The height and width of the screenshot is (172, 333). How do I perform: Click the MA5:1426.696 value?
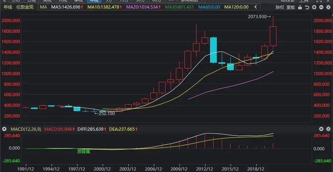pyautogui.click(x=66, y=7)
